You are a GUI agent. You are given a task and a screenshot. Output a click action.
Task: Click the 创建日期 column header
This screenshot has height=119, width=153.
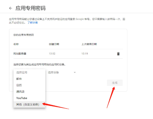[54, 44]
